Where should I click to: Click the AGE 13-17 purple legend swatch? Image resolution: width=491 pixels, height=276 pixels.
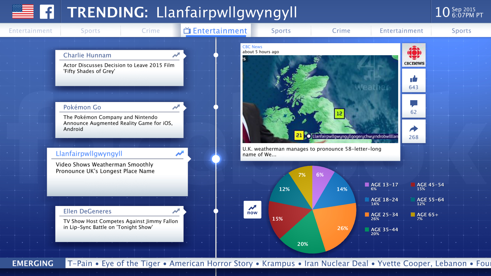pos(367,185)
